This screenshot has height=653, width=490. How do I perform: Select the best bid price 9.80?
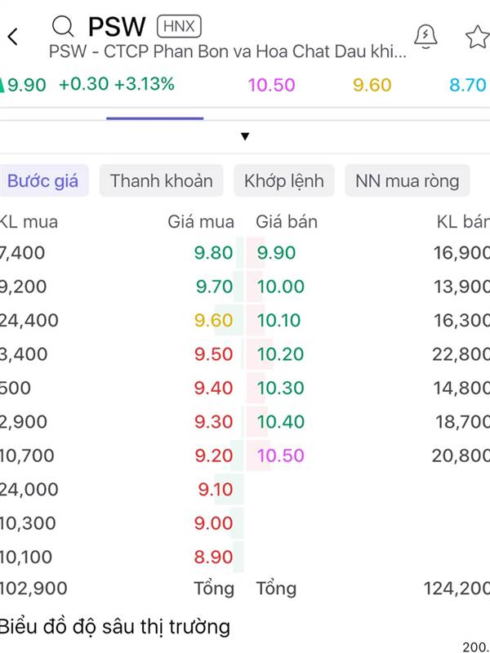[x=213, y=253]
